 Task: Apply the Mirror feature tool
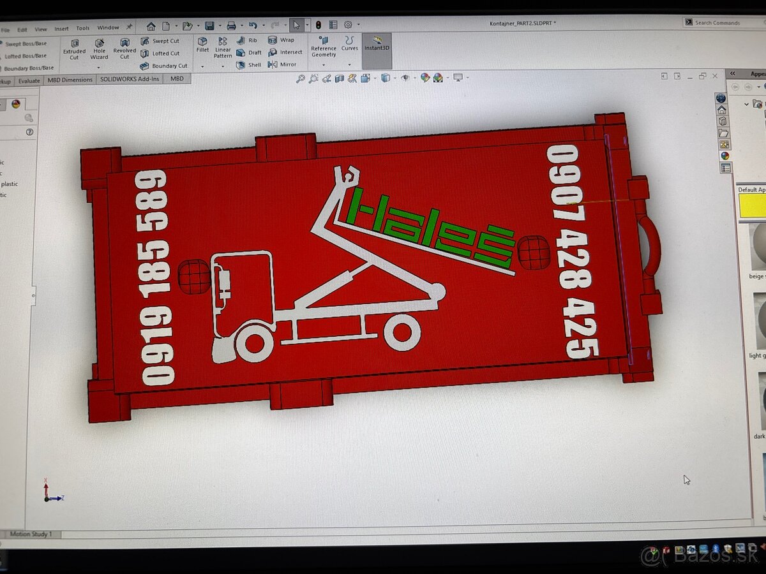[282, 64]
